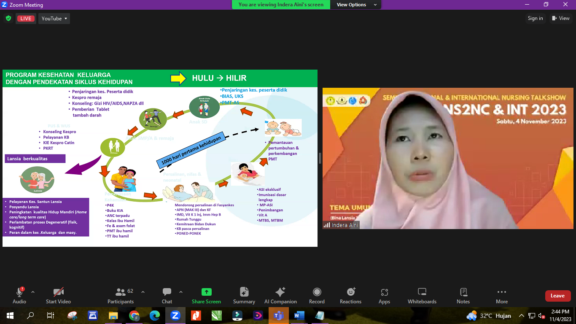Open Zoom Whiteboards
This screenshot has width=576, height=324.
pos(422,295)
